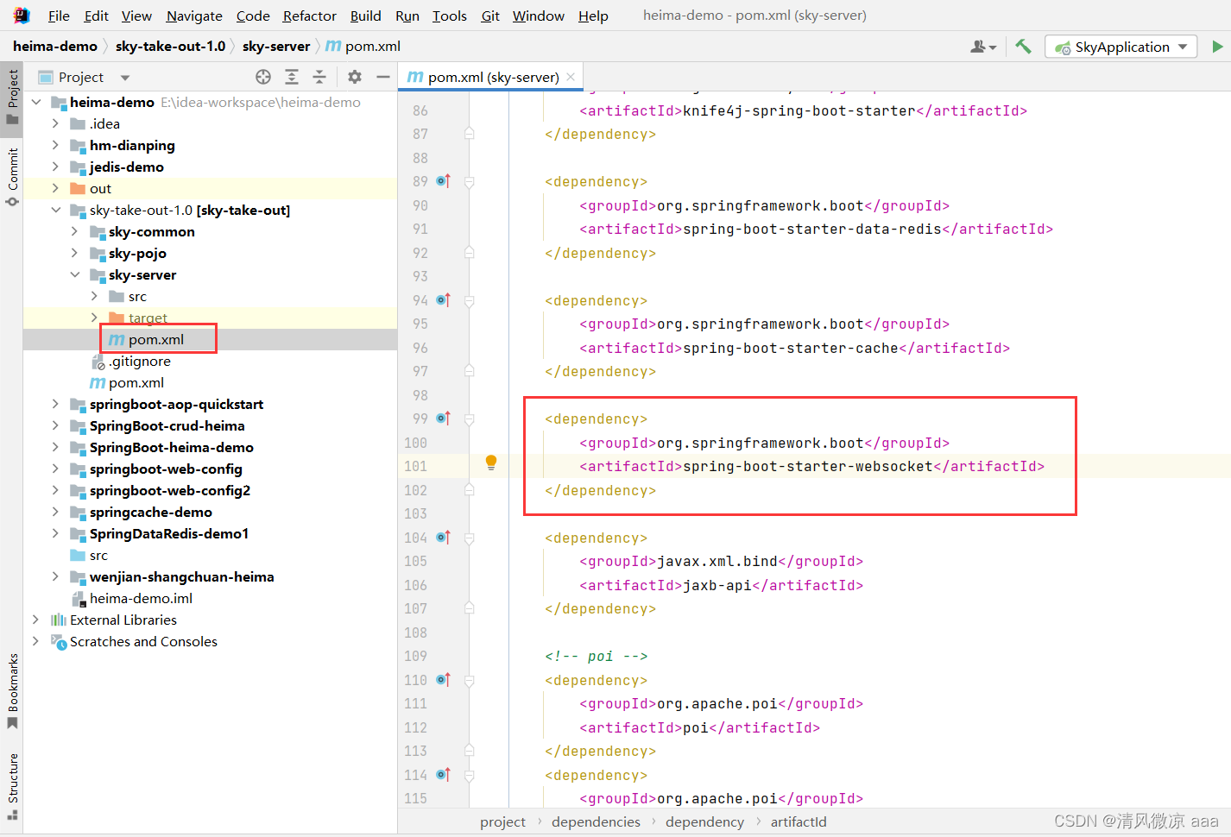Open Git menu
This screenshot has height=837, width=1231.
490,16
